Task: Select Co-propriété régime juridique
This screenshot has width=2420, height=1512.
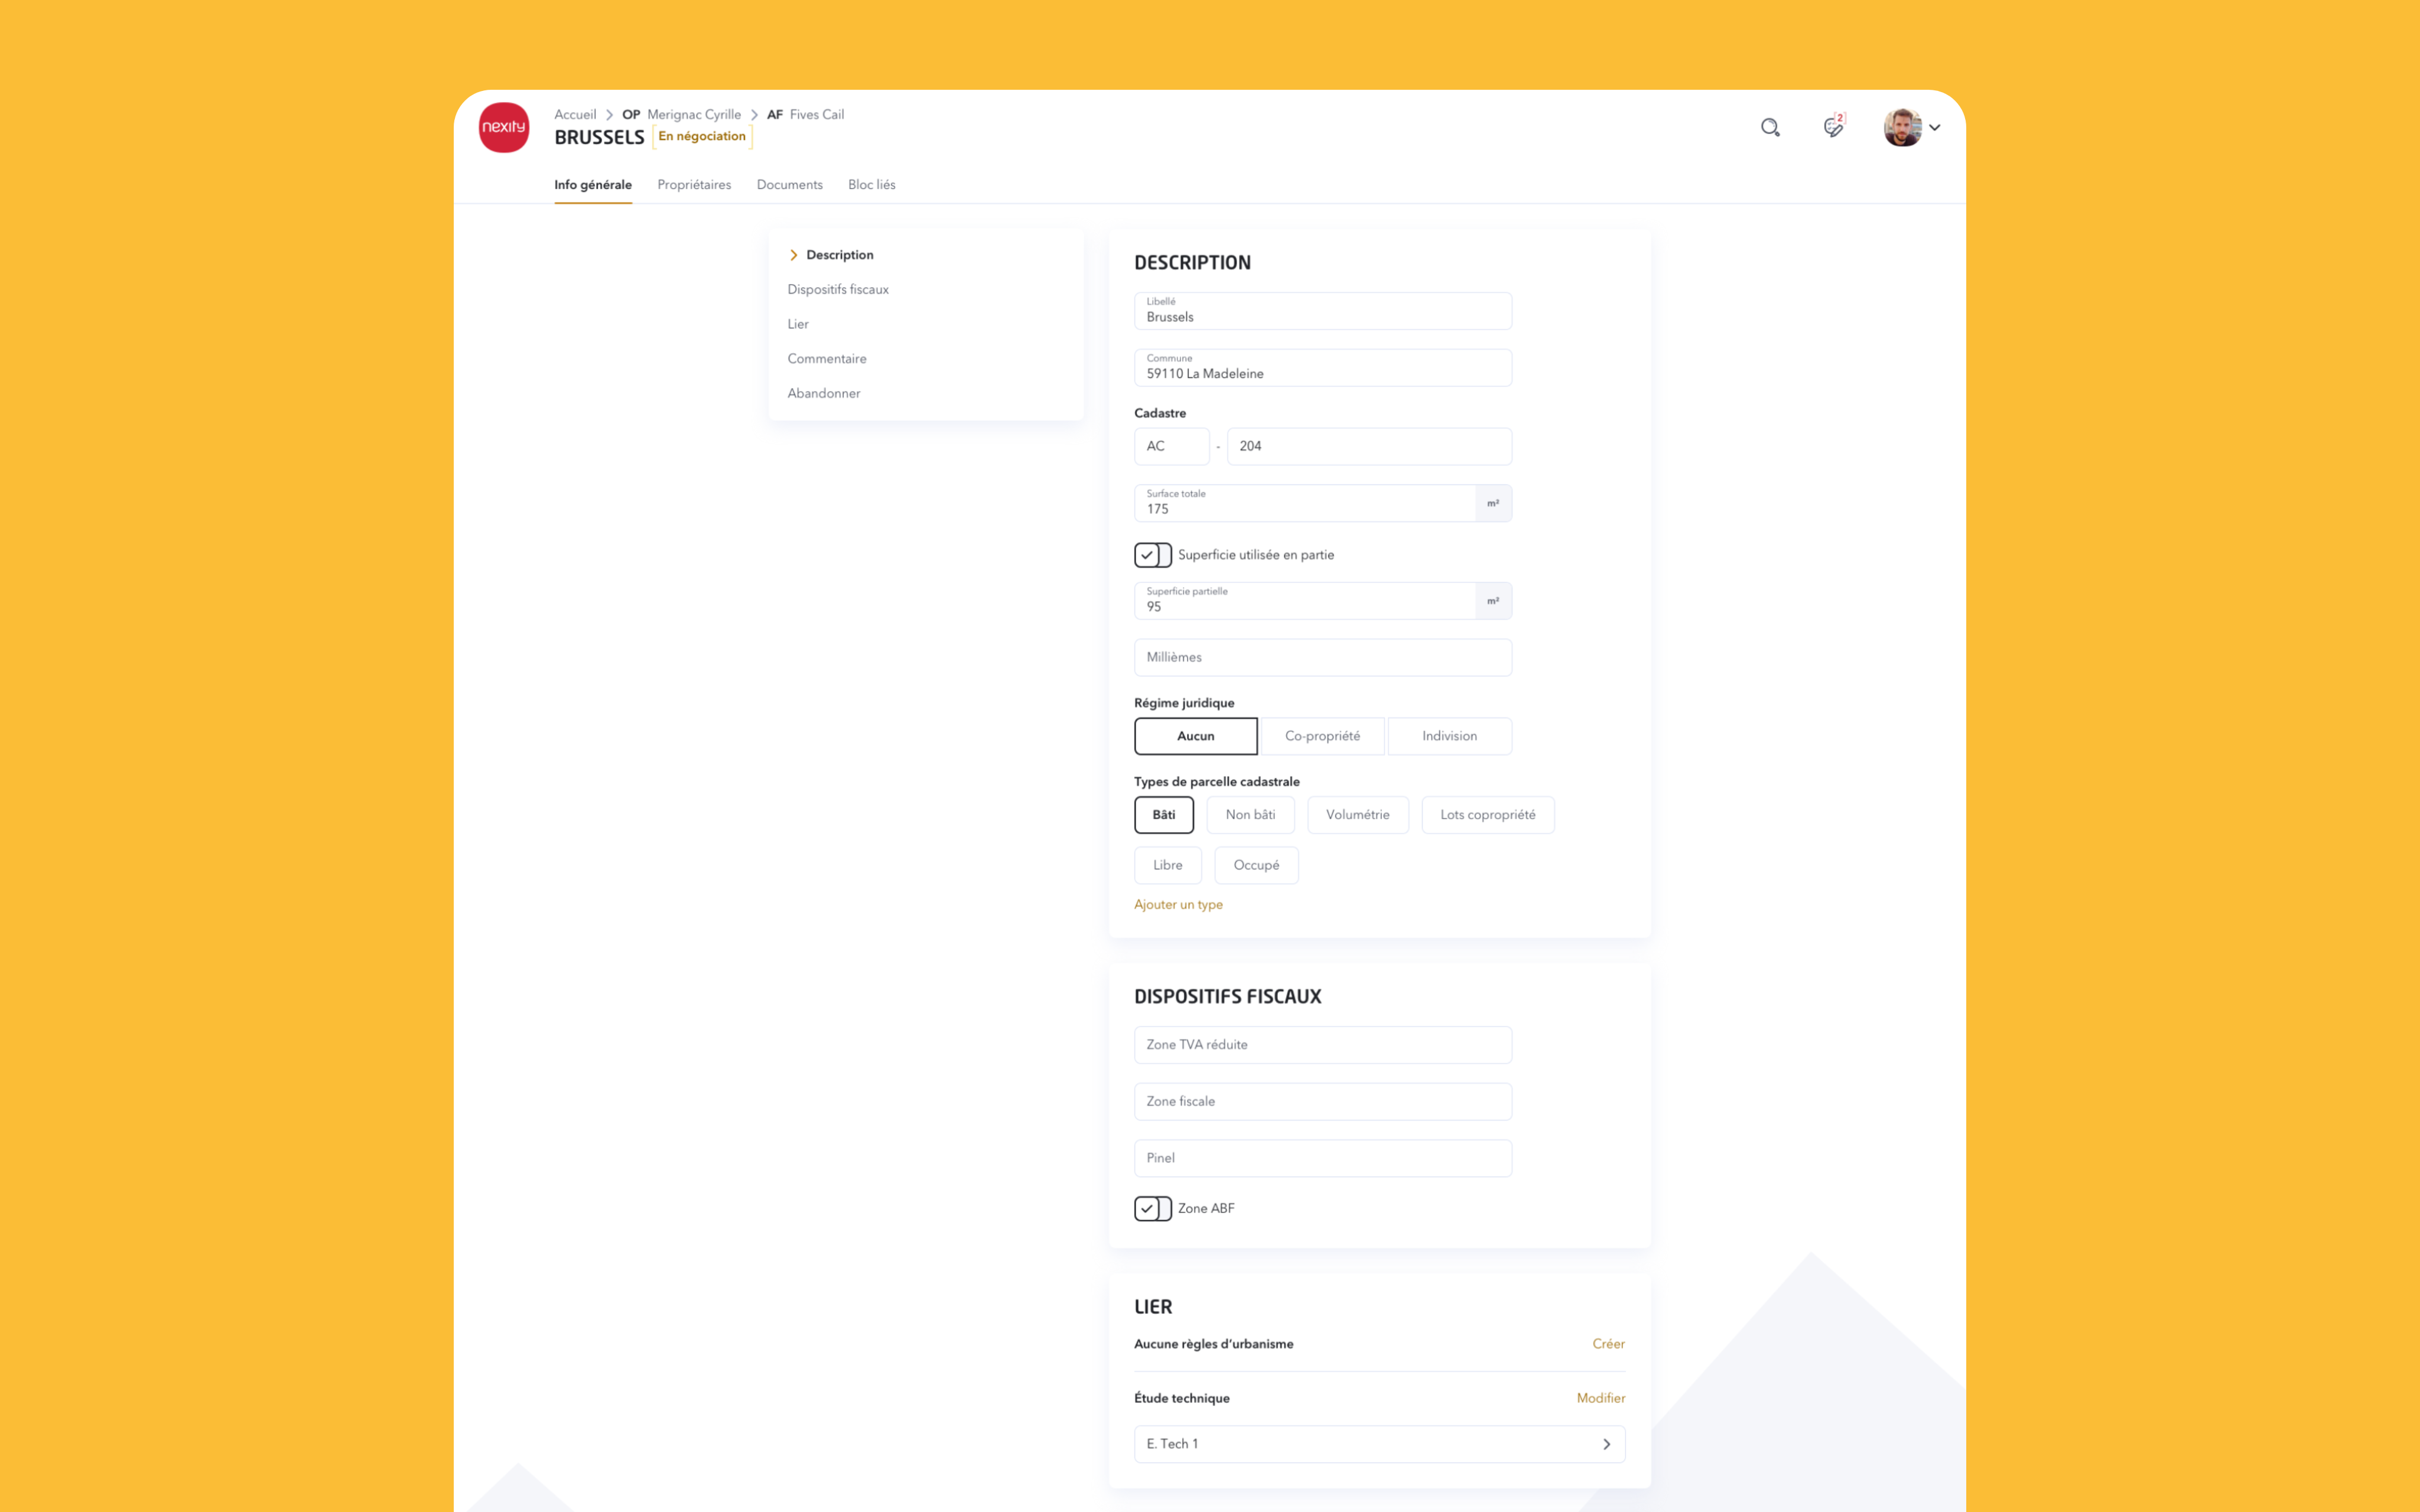Action: tap(1322, 736)
